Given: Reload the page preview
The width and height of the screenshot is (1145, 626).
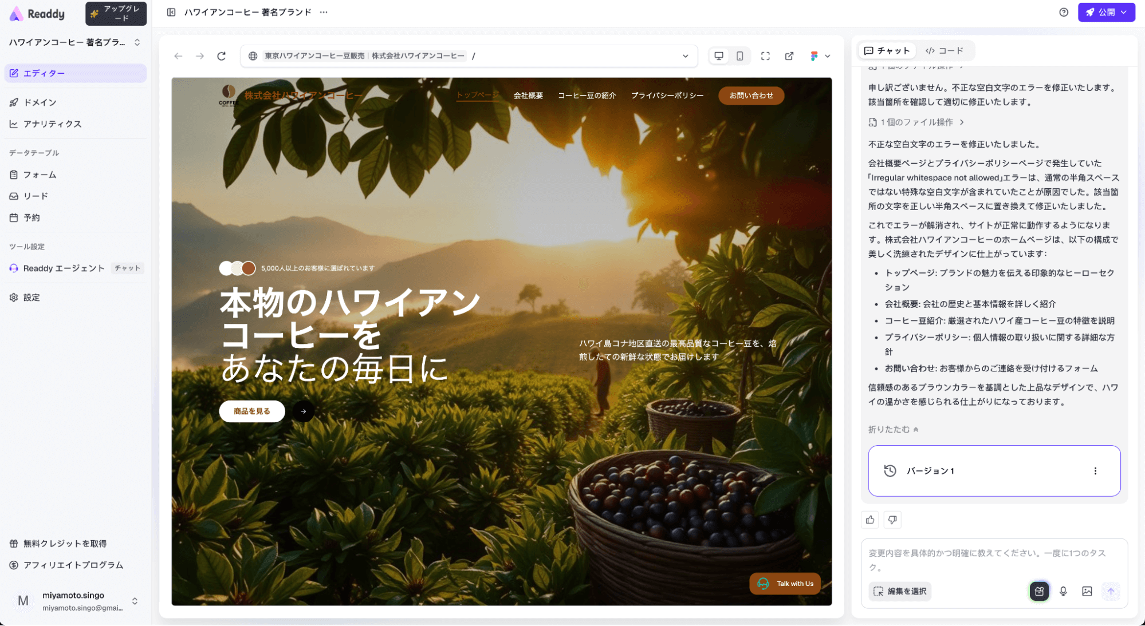Looking at the screenshot, I should click(x=221, y=56).
